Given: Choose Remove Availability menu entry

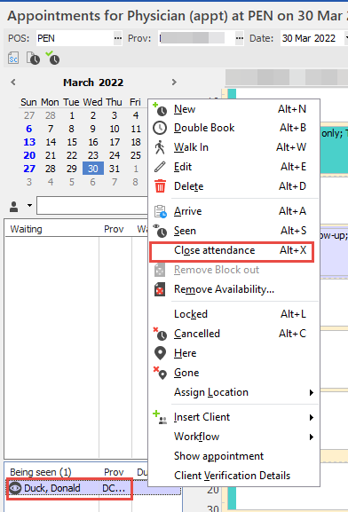Looking at the screenshot, I should [x=233, y=289].
